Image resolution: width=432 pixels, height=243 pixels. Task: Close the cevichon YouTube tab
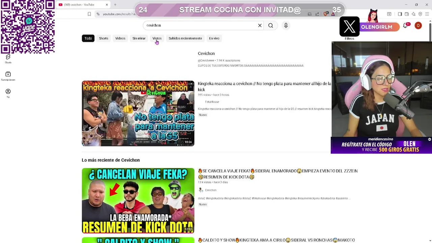point(107,5)
